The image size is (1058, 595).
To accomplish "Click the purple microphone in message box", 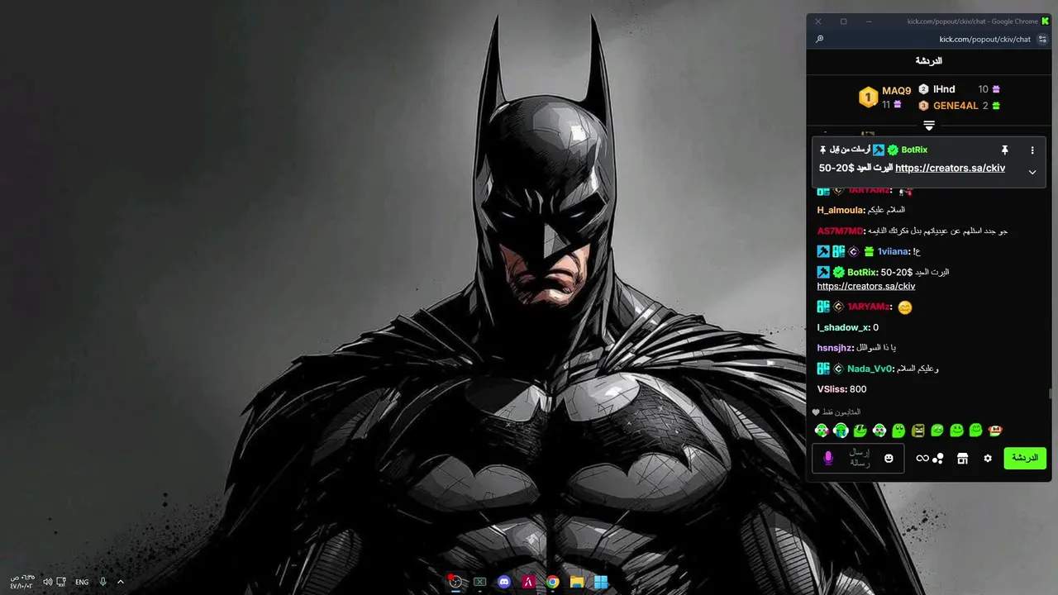I will [828, 458].
